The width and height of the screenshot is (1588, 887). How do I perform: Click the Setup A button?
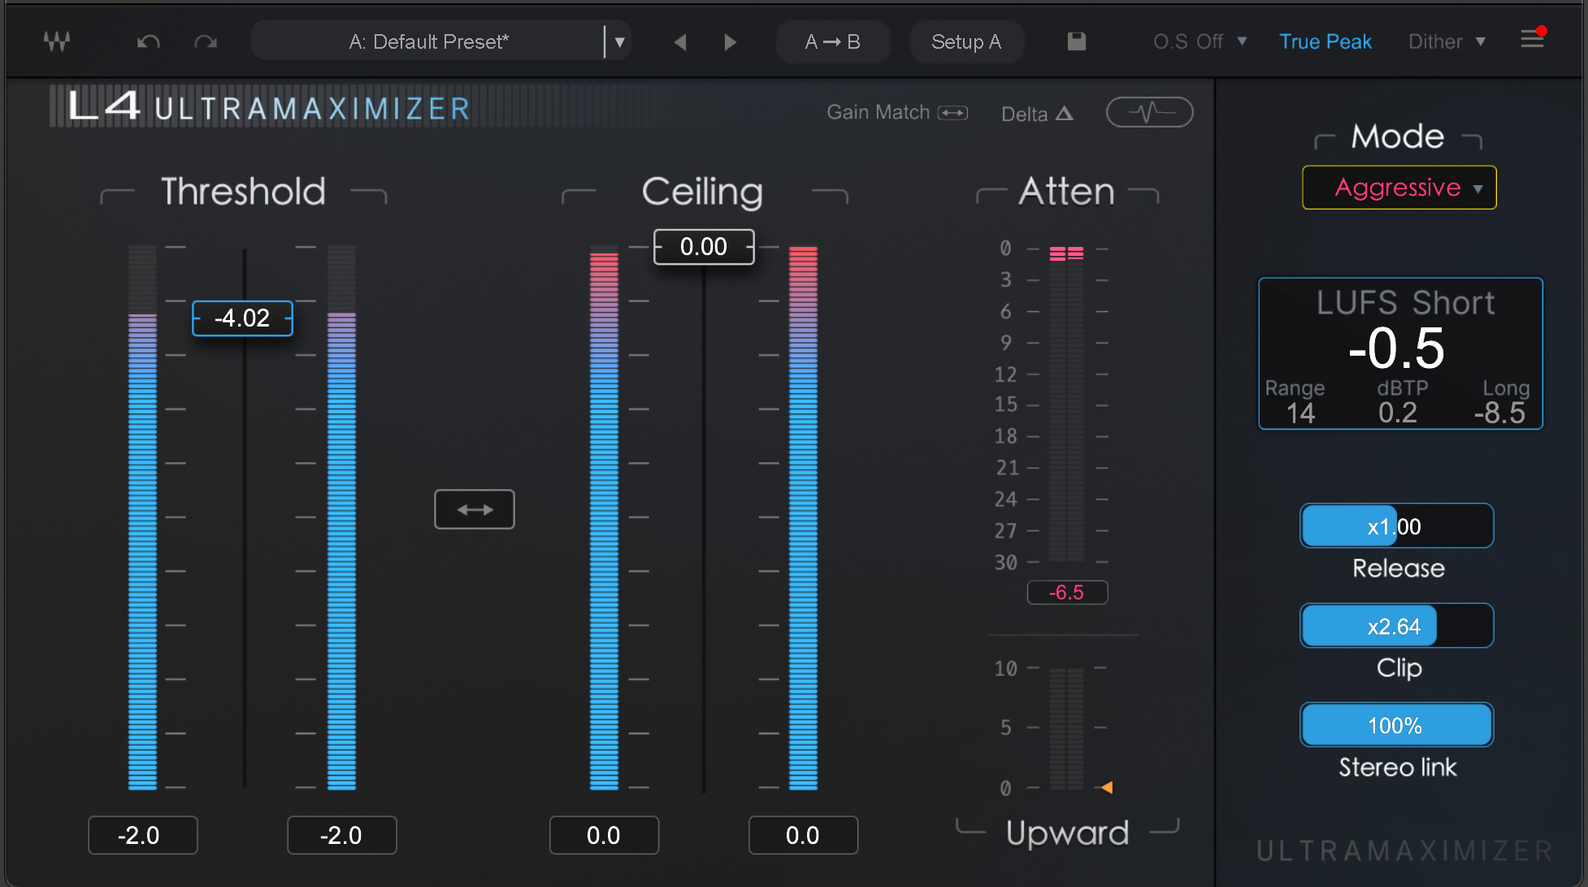click(x=965, y=41)
